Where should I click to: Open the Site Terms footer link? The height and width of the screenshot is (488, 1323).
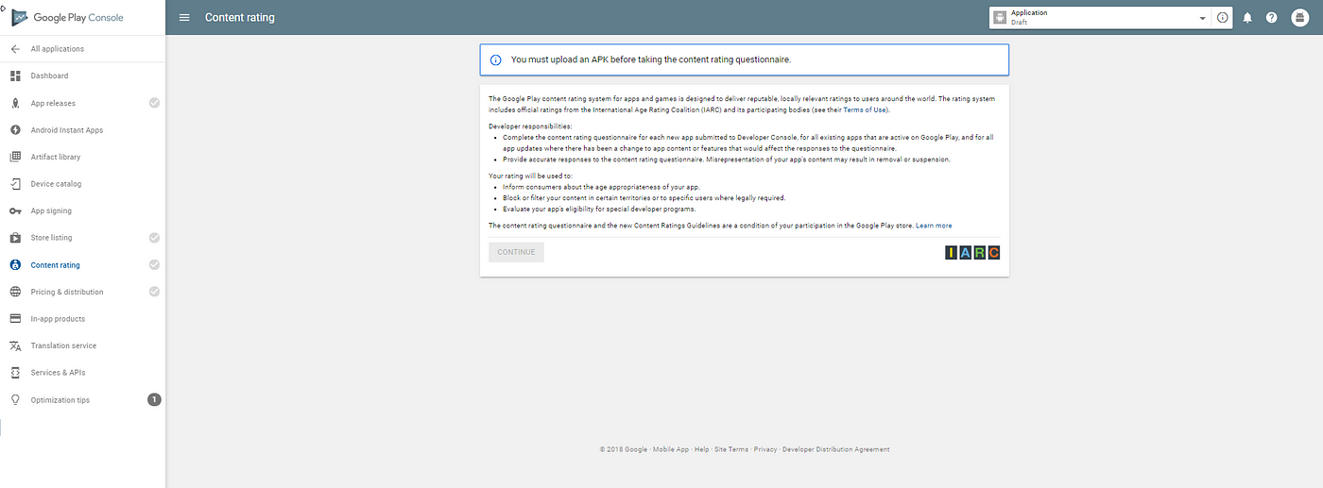point(731,449)
